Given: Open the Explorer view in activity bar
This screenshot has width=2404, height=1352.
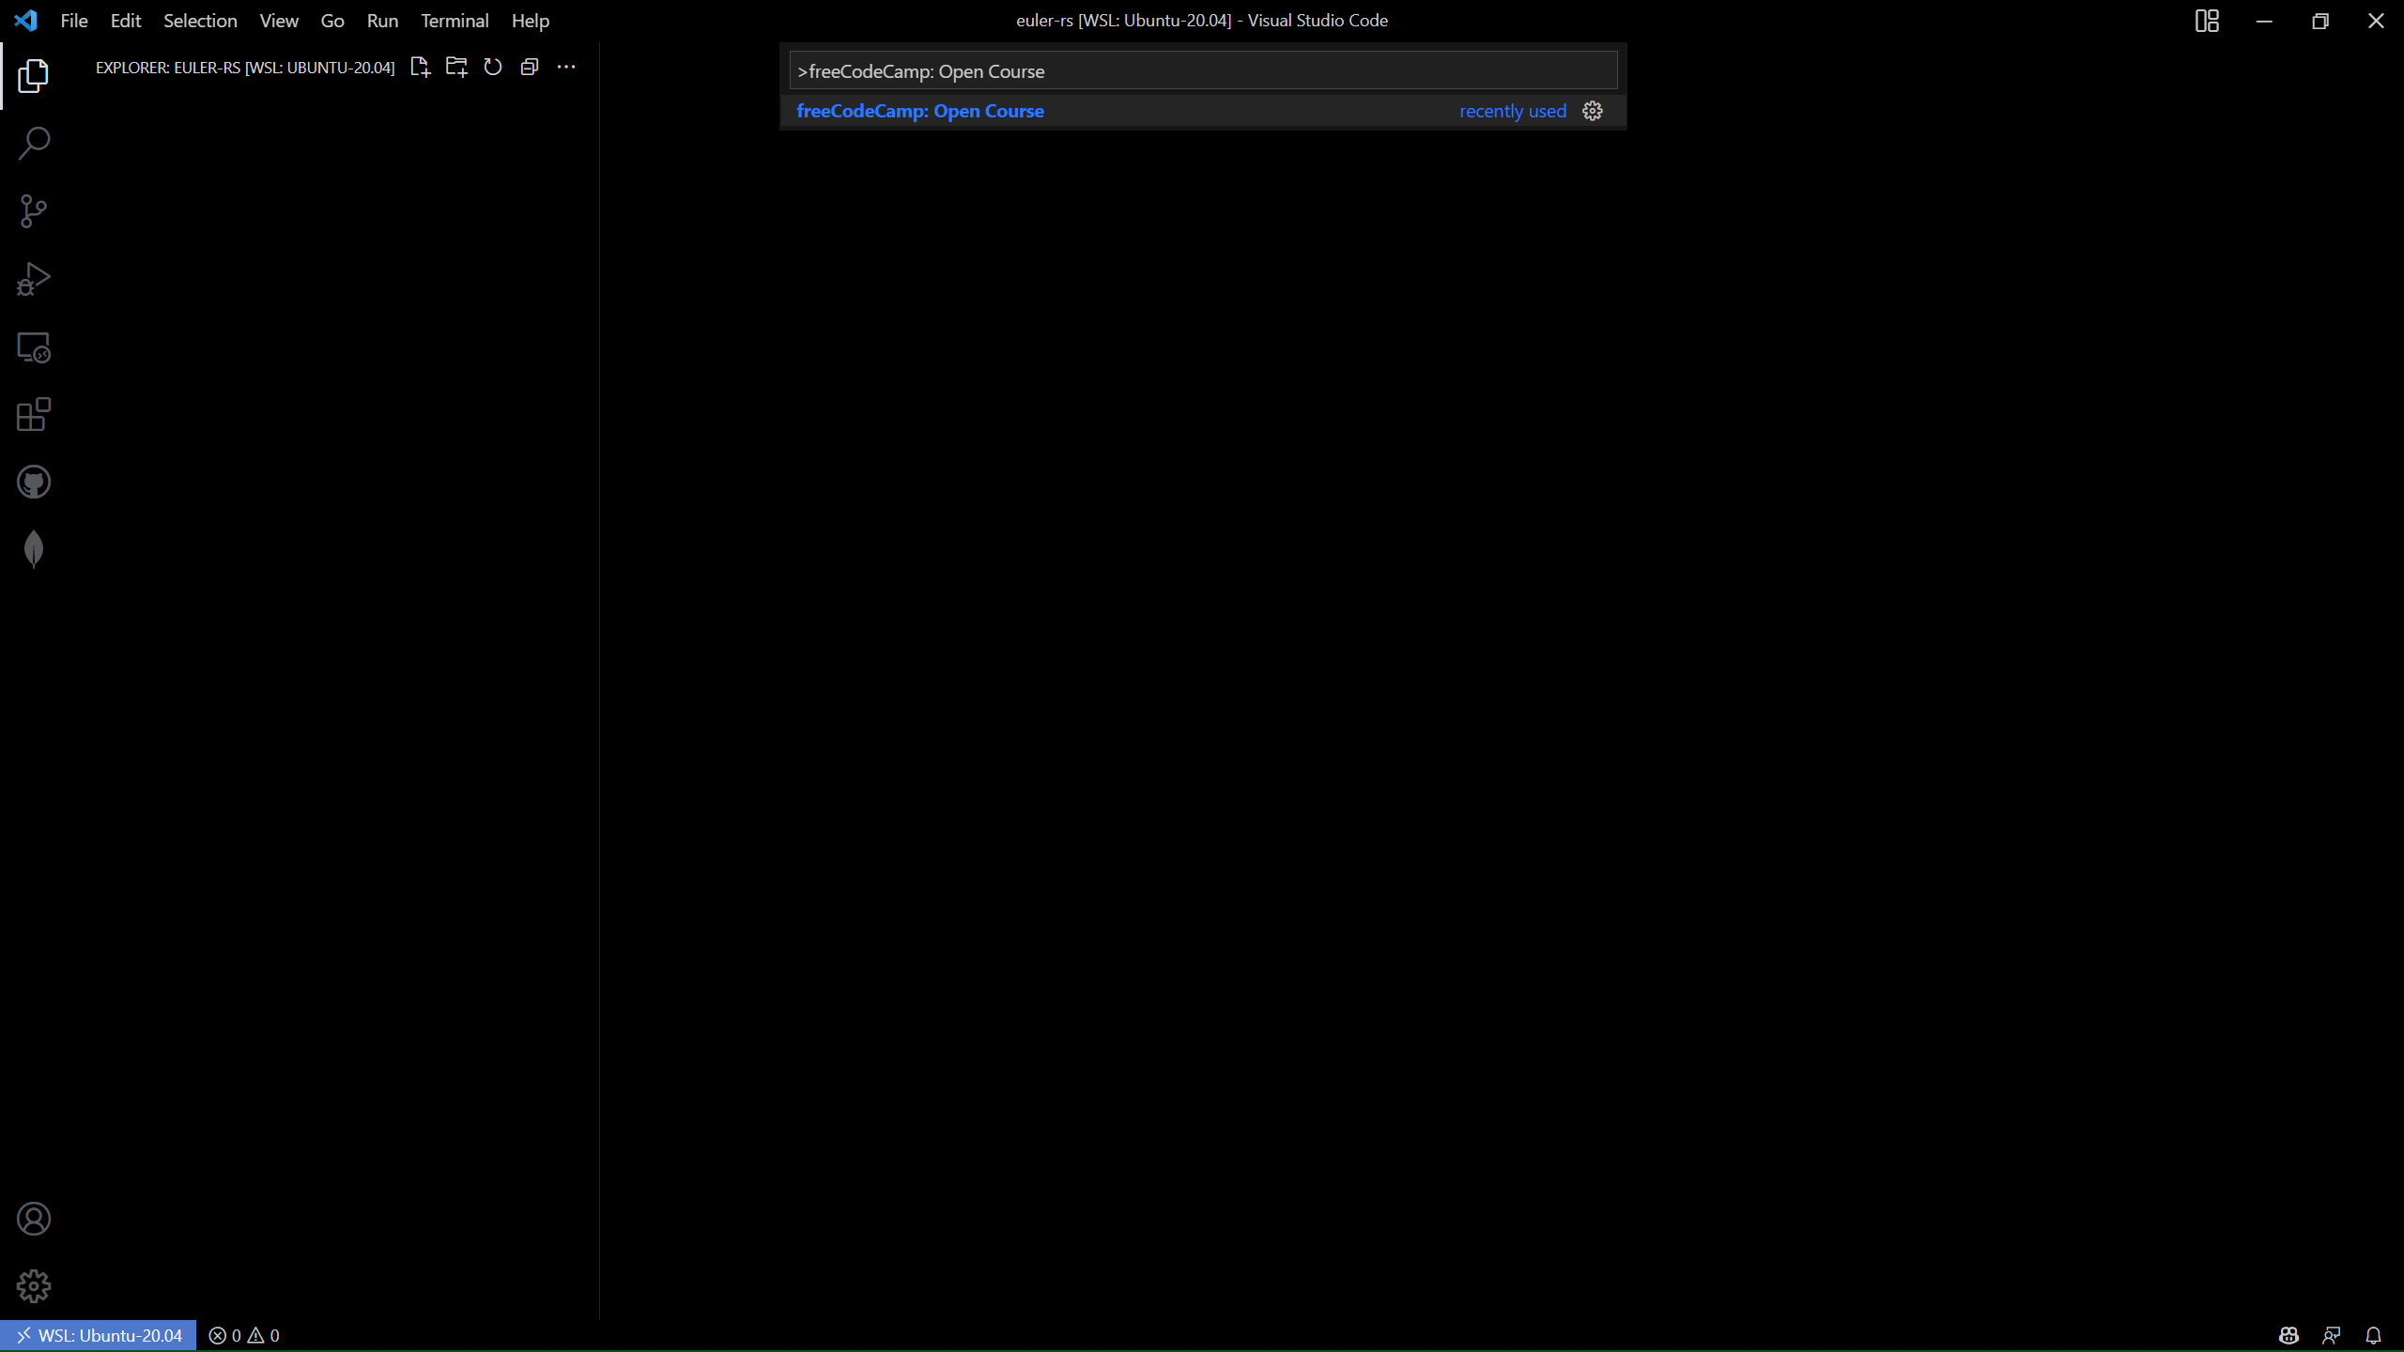Looking at the screenshot, I should click(34, 76).
